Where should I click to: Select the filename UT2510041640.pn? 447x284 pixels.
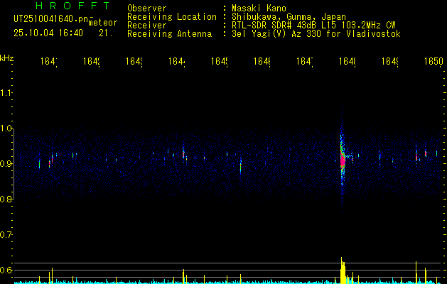click(x=51, y=18)
